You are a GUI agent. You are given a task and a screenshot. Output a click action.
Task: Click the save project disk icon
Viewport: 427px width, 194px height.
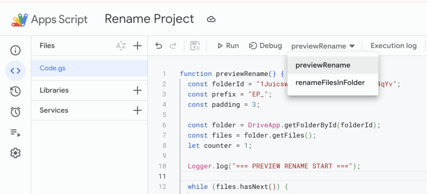195,46
